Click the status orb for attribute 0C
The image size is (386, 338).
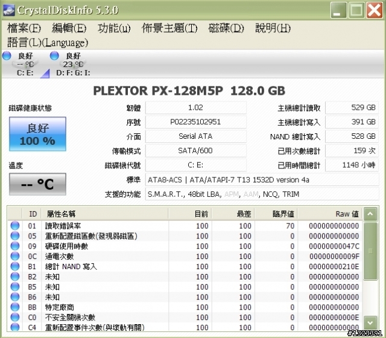[15, 256]
